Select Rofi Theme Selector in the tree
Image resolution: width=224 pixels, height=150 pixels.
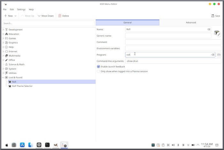click(x=22, y=86)
